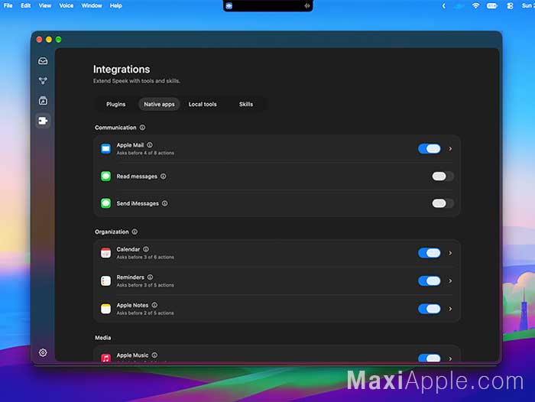Screen dimensions: 535x402
Task: Show info icon next to Apple Music
Action: [154, 355]
